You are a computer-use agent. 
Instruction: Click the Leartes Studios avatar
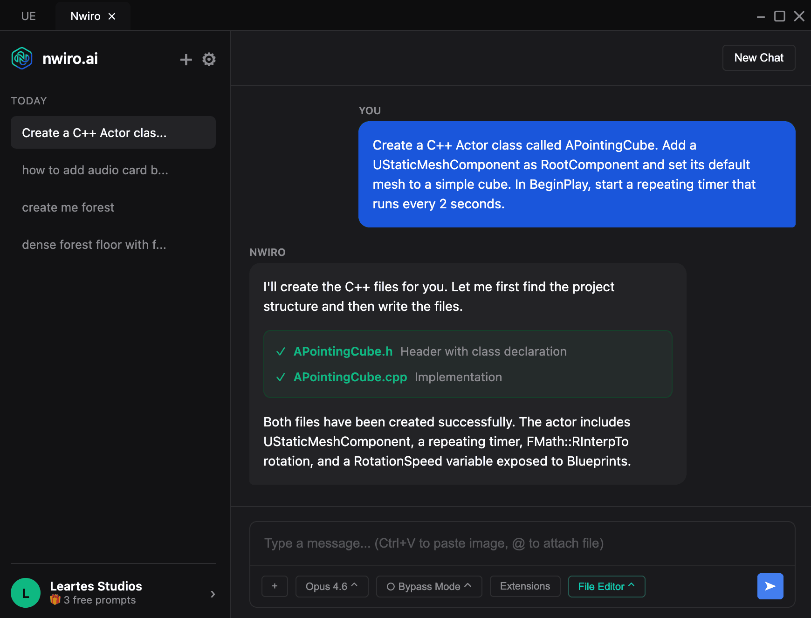pyautogui.click(x=26, y=593)
